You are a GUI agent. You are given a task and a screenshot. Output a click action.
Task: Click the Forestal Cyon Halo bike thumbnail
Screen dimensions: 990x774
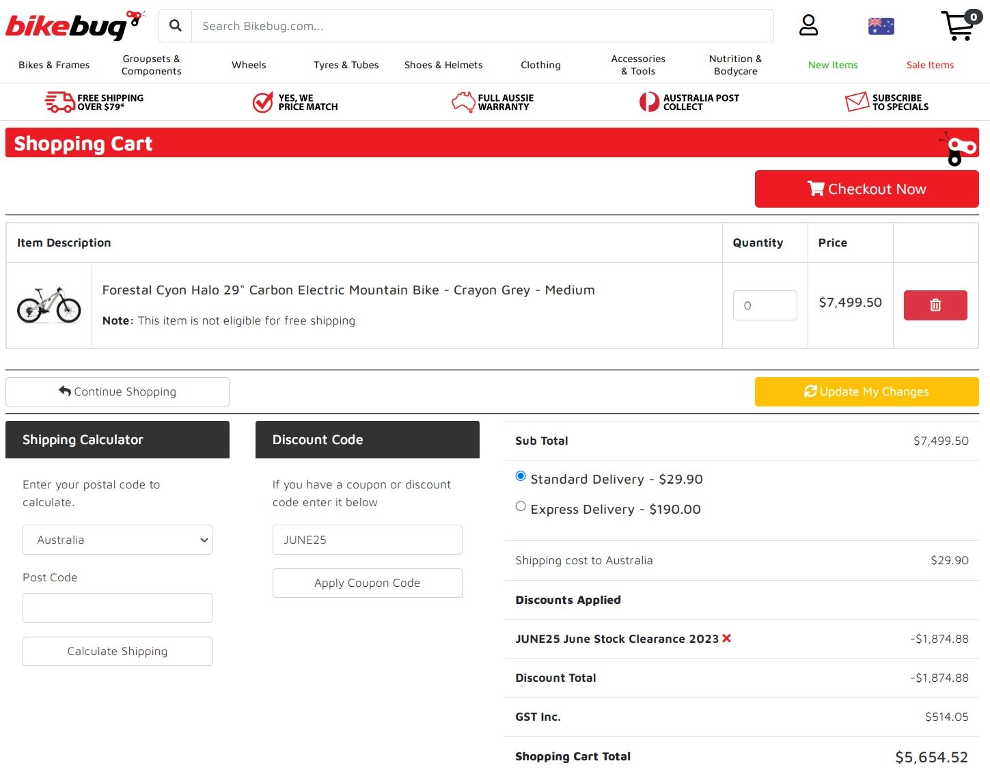tap(49, 305)
